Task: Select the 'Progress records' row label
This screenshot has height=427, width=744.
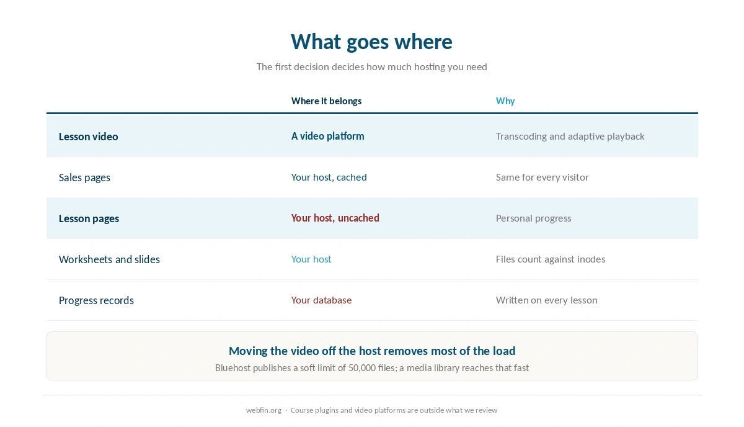Action: pos(96,300)
